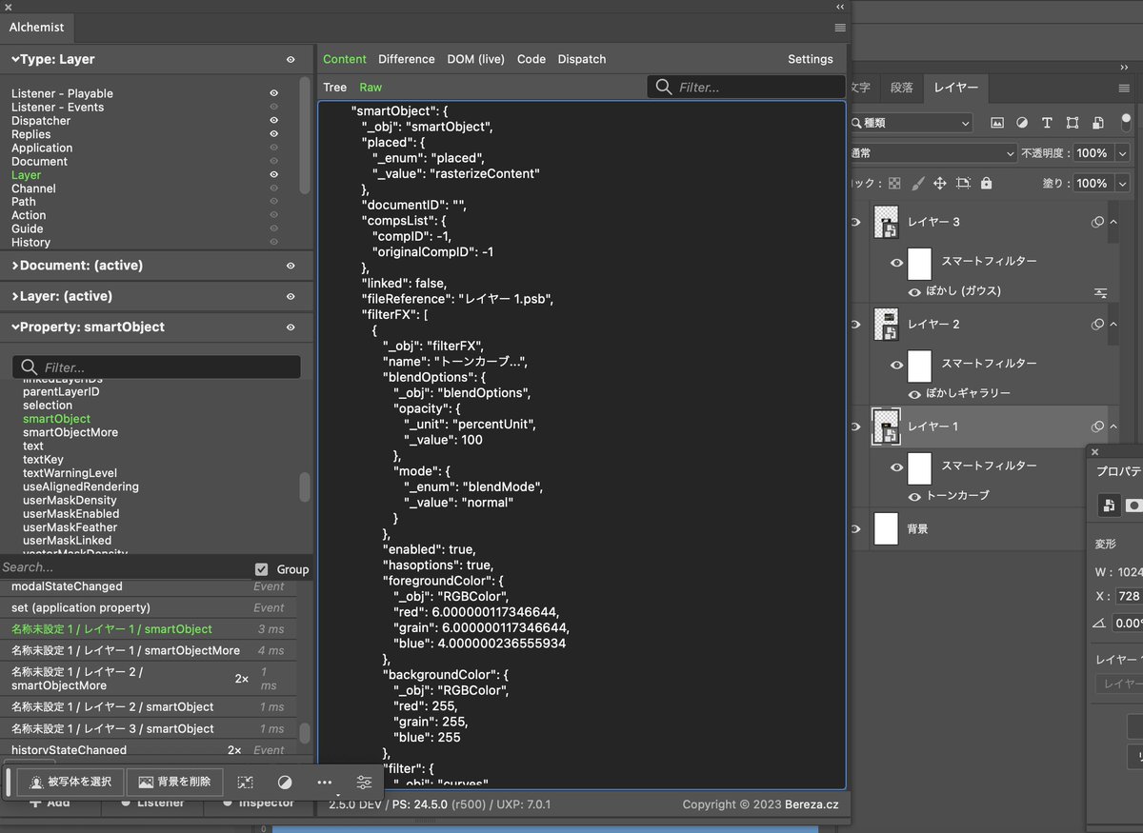Screen dimensions: 1143x833
Task: Toggle ぼかし (ガウス) filter visibility eye
Action: point(915,291)
